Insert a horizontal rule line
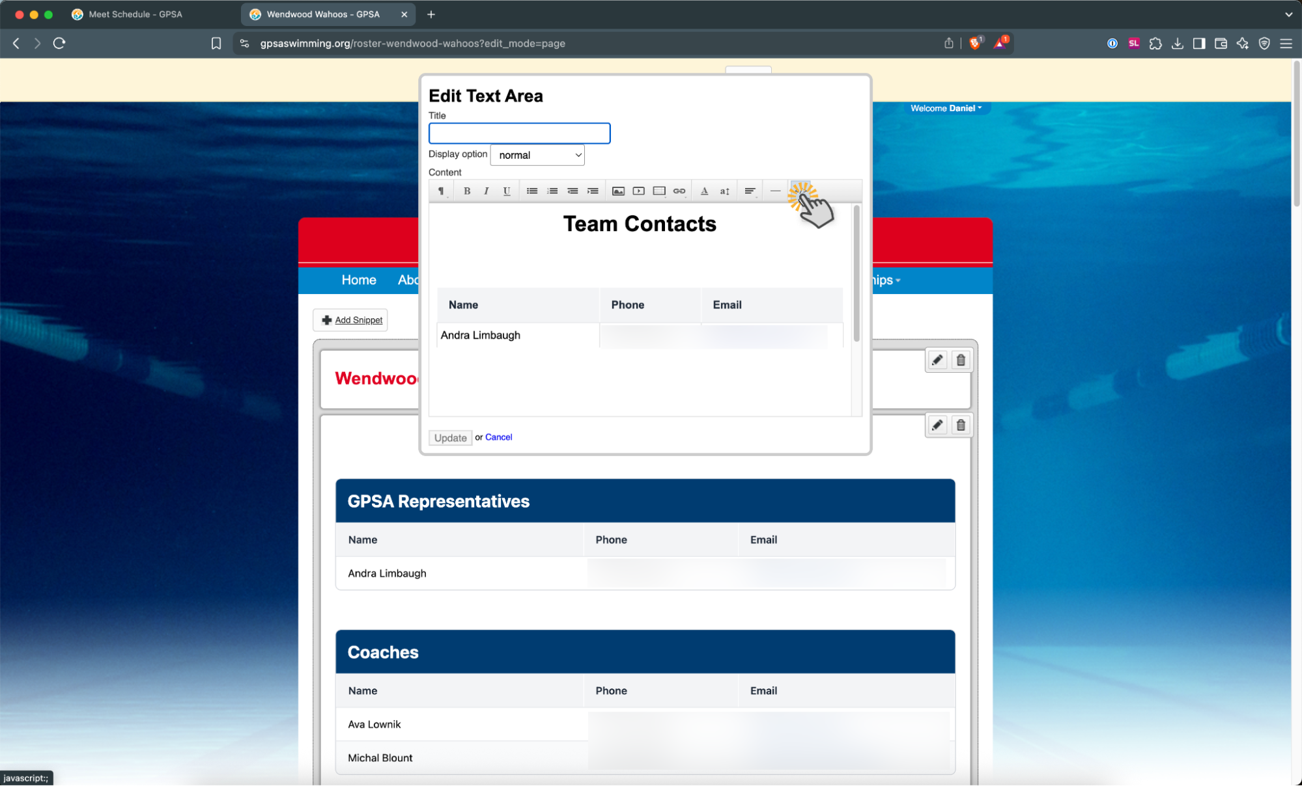1302x786 pixels. click(x=774, y=191)
